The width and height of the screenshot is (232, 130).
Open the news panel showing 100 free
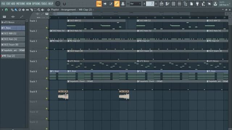225,4
